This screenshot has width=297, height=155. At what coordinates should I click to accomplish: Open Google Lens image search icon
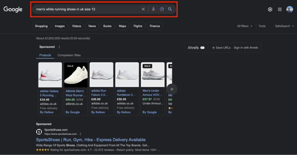coord(162,9)
